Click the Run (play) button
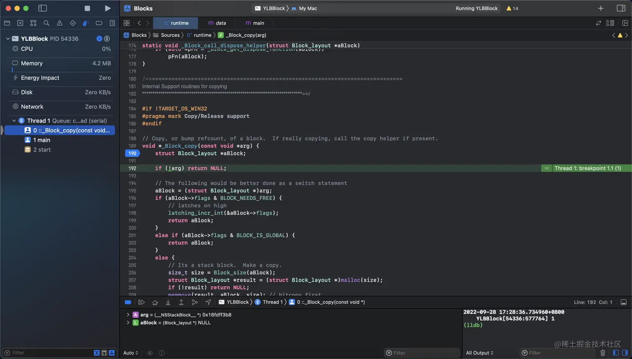This screenshot has height=359, width=632. point(107,8)
